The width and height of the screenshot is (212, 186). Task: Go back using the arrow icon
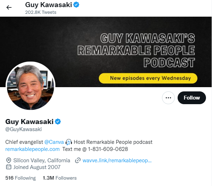click(x=9, y=7)
